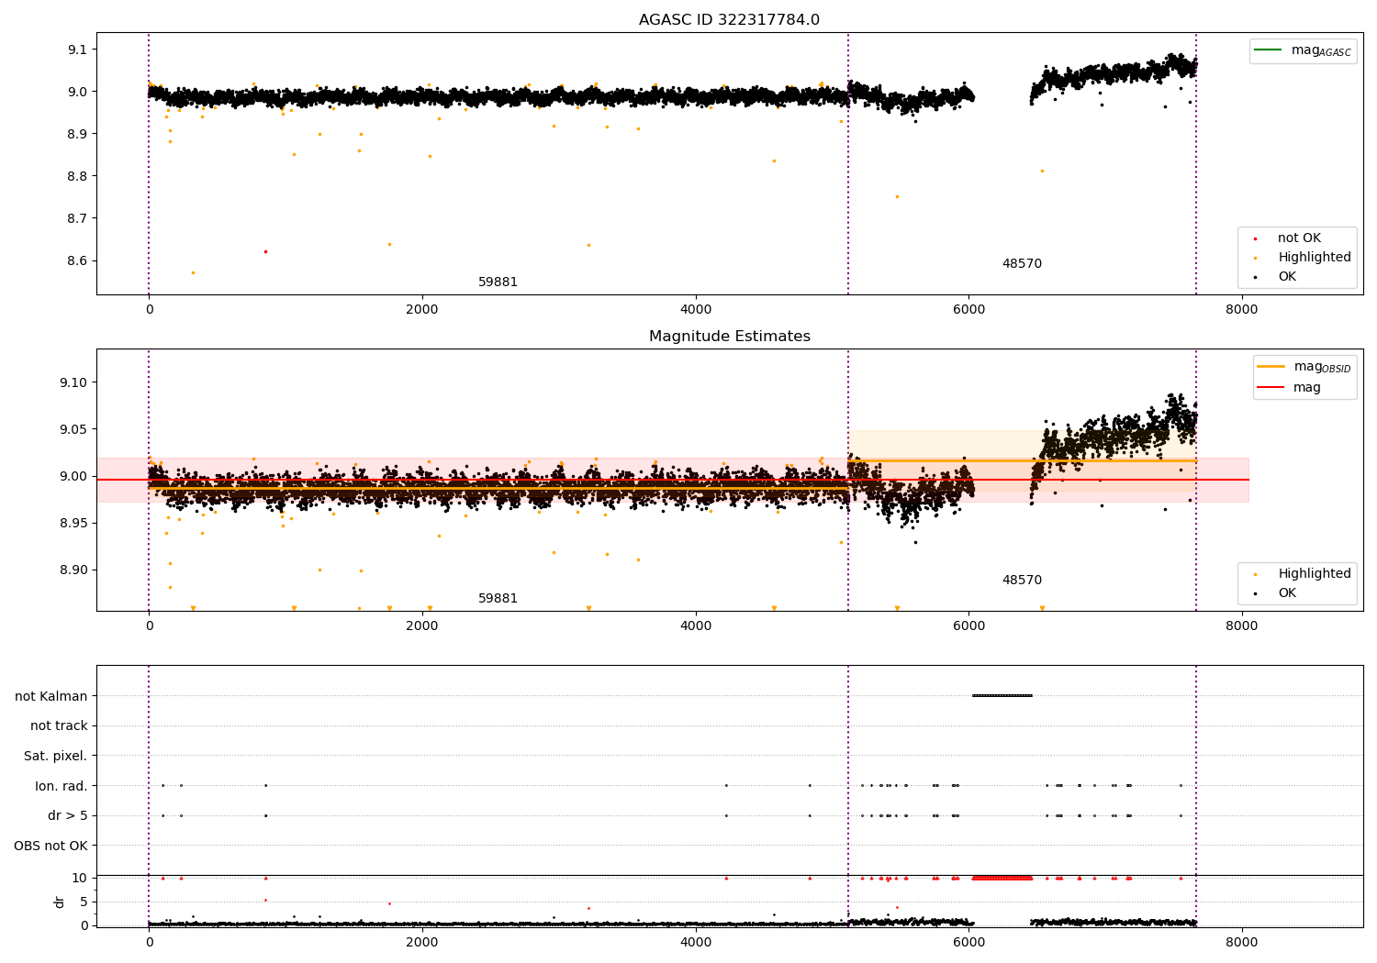Click the 9.1 y-tick in top plot
1377x963 pixels.
[78, 50]
